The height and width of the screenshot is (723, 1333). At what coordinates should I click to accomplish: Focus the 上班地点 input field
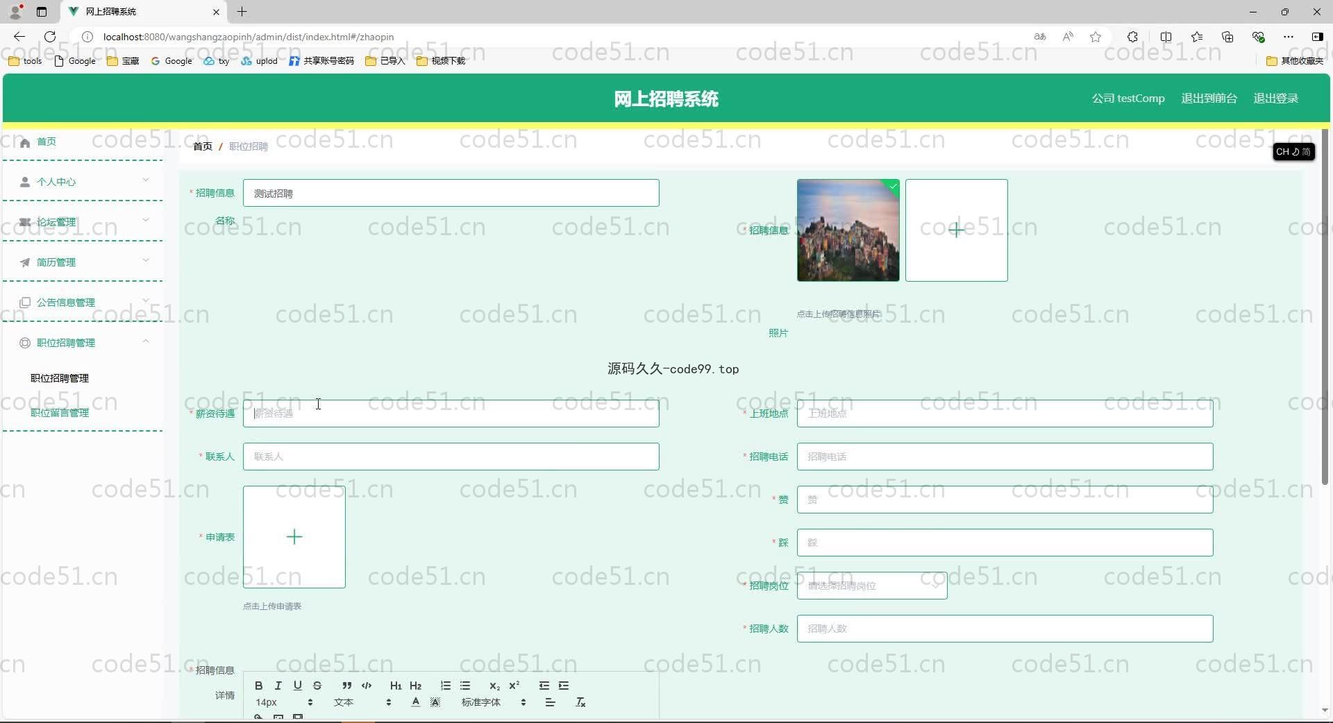click(x=1005, y=414)
